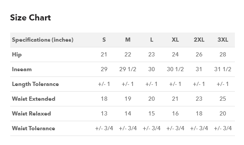Viewport: 244px width, 145px height.
Task: Select the 2XL column header
Action: [x=199, y=40]
